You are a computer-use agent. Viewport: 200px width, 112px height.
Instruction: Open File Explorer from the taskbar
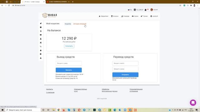tap(53, 110)
